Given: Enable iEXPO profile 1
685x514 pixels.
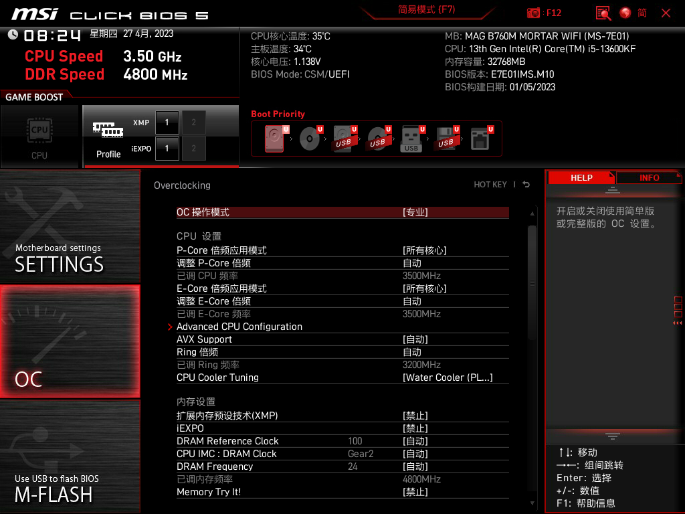Looking at the screenshot, I should (x=167, y=149).
